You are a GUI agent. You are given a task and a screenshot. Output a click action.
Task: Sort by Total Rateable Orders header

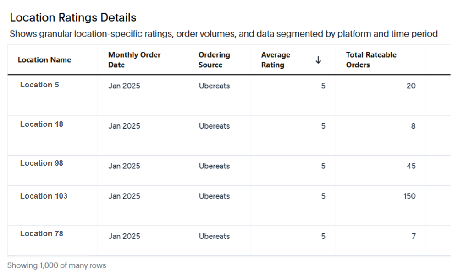click(x=371, y=60)
